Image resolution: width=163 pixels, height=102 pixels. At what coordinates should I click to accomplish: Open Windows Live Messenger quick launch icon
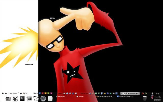pyautogui.click(x=111, y=94)
